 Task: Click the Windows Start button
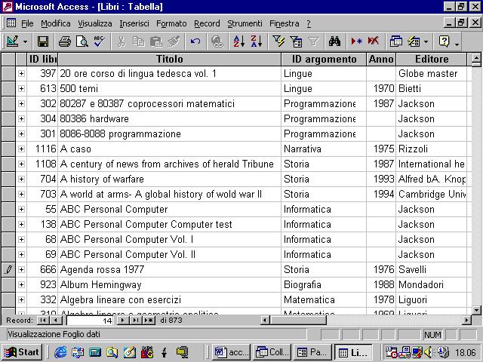tap(22, 352)
